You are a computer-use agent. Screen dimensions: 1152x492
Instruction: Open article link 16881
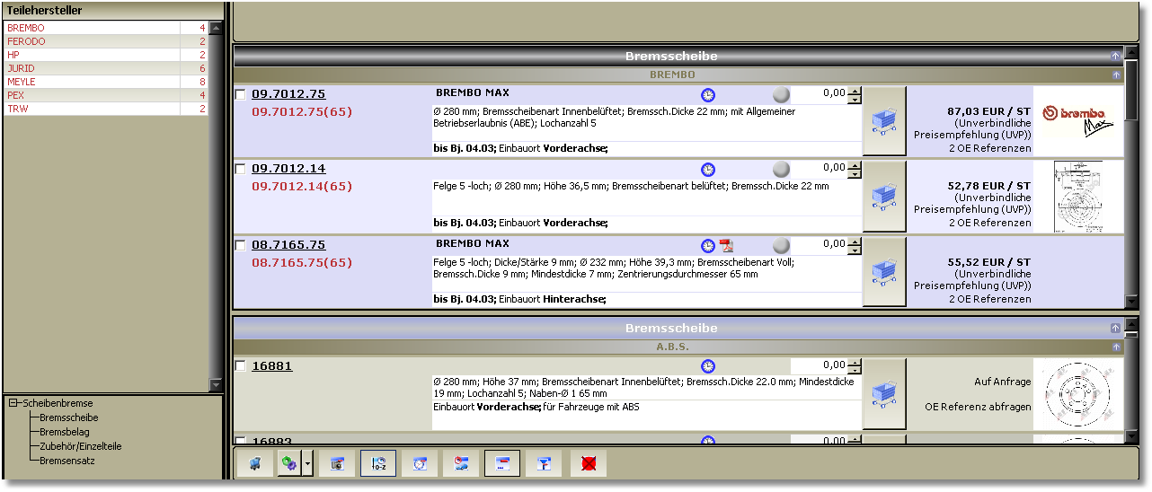[271, 366]
